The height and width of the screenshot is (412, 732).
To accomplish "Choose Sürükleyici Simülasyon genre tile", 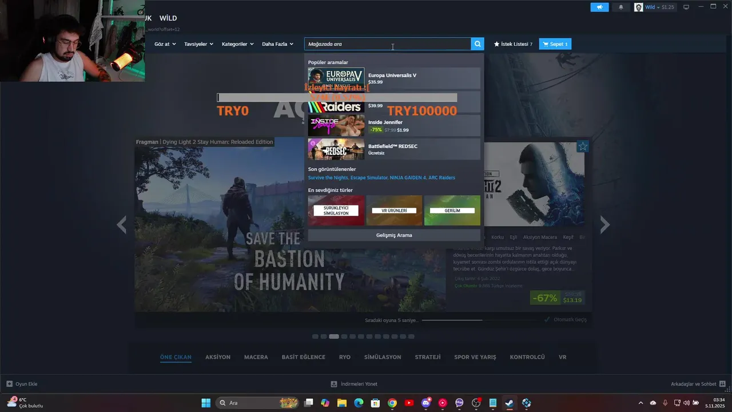I will click(336, 211).
